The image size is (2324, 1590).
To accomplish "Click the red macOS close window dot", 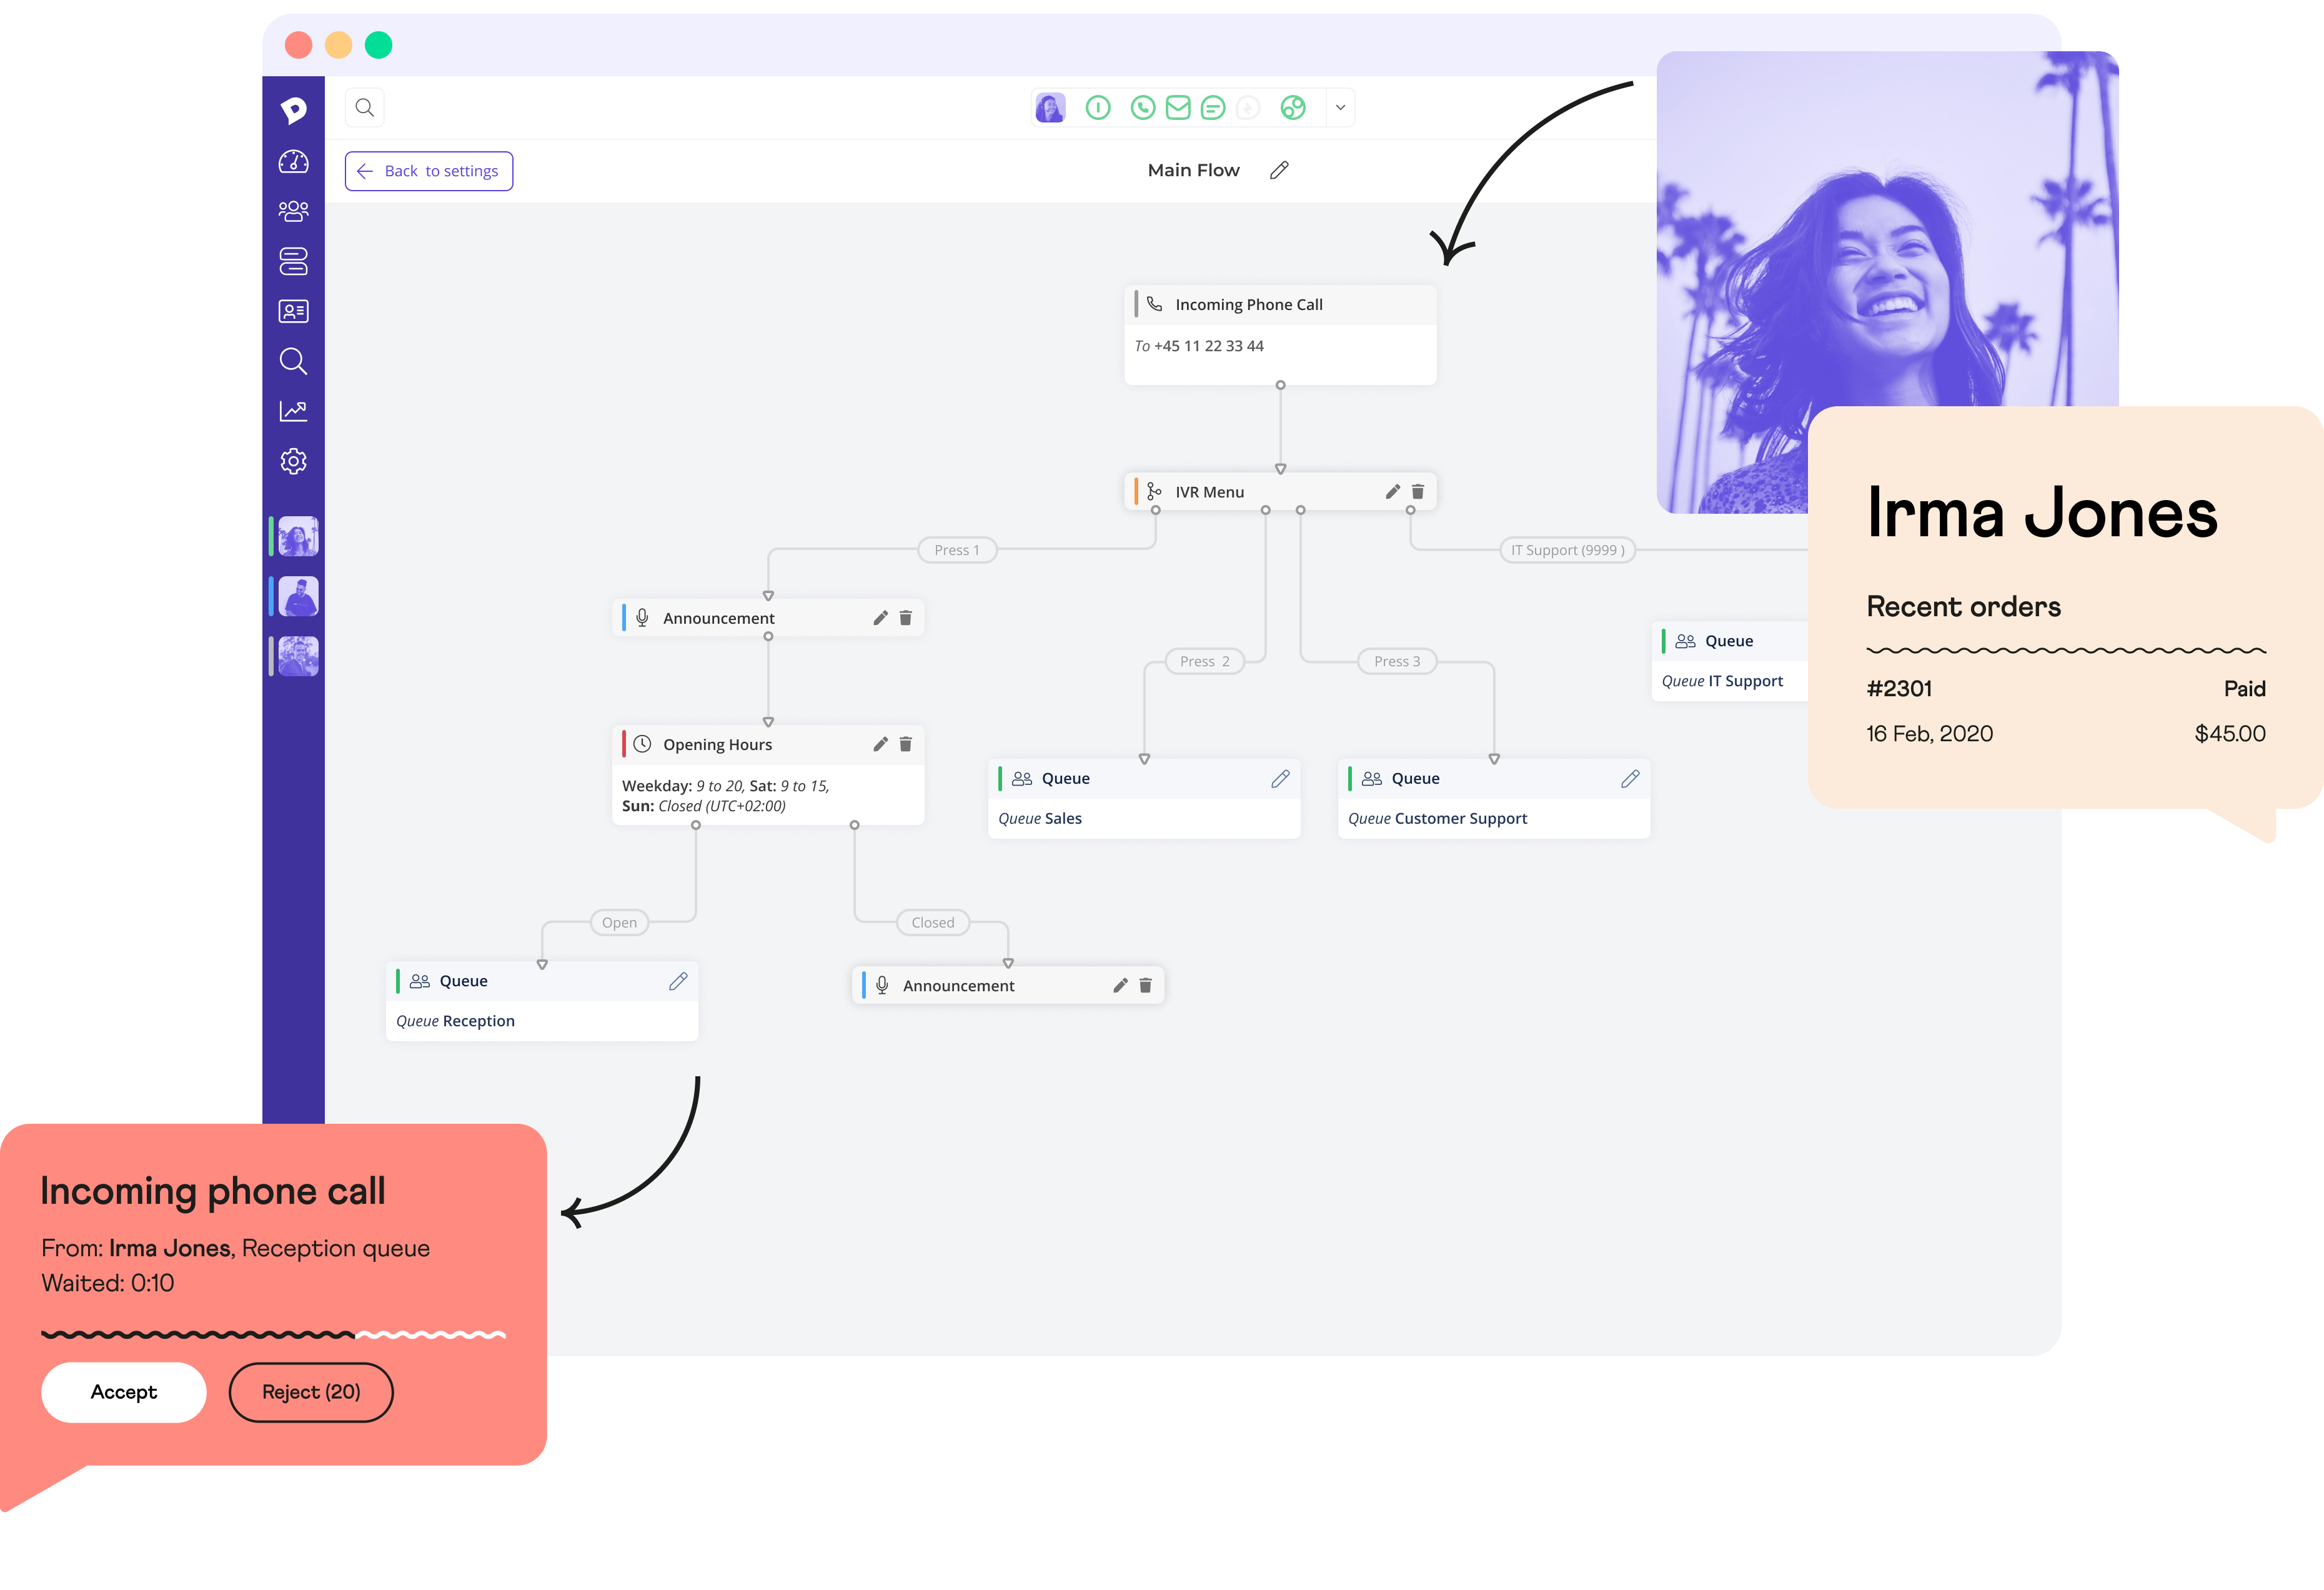I will [x=298, y=45].
